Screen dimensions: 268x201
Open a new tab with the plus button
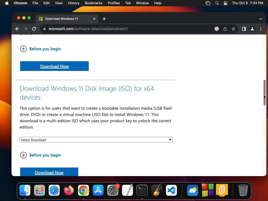click(104, 19)
